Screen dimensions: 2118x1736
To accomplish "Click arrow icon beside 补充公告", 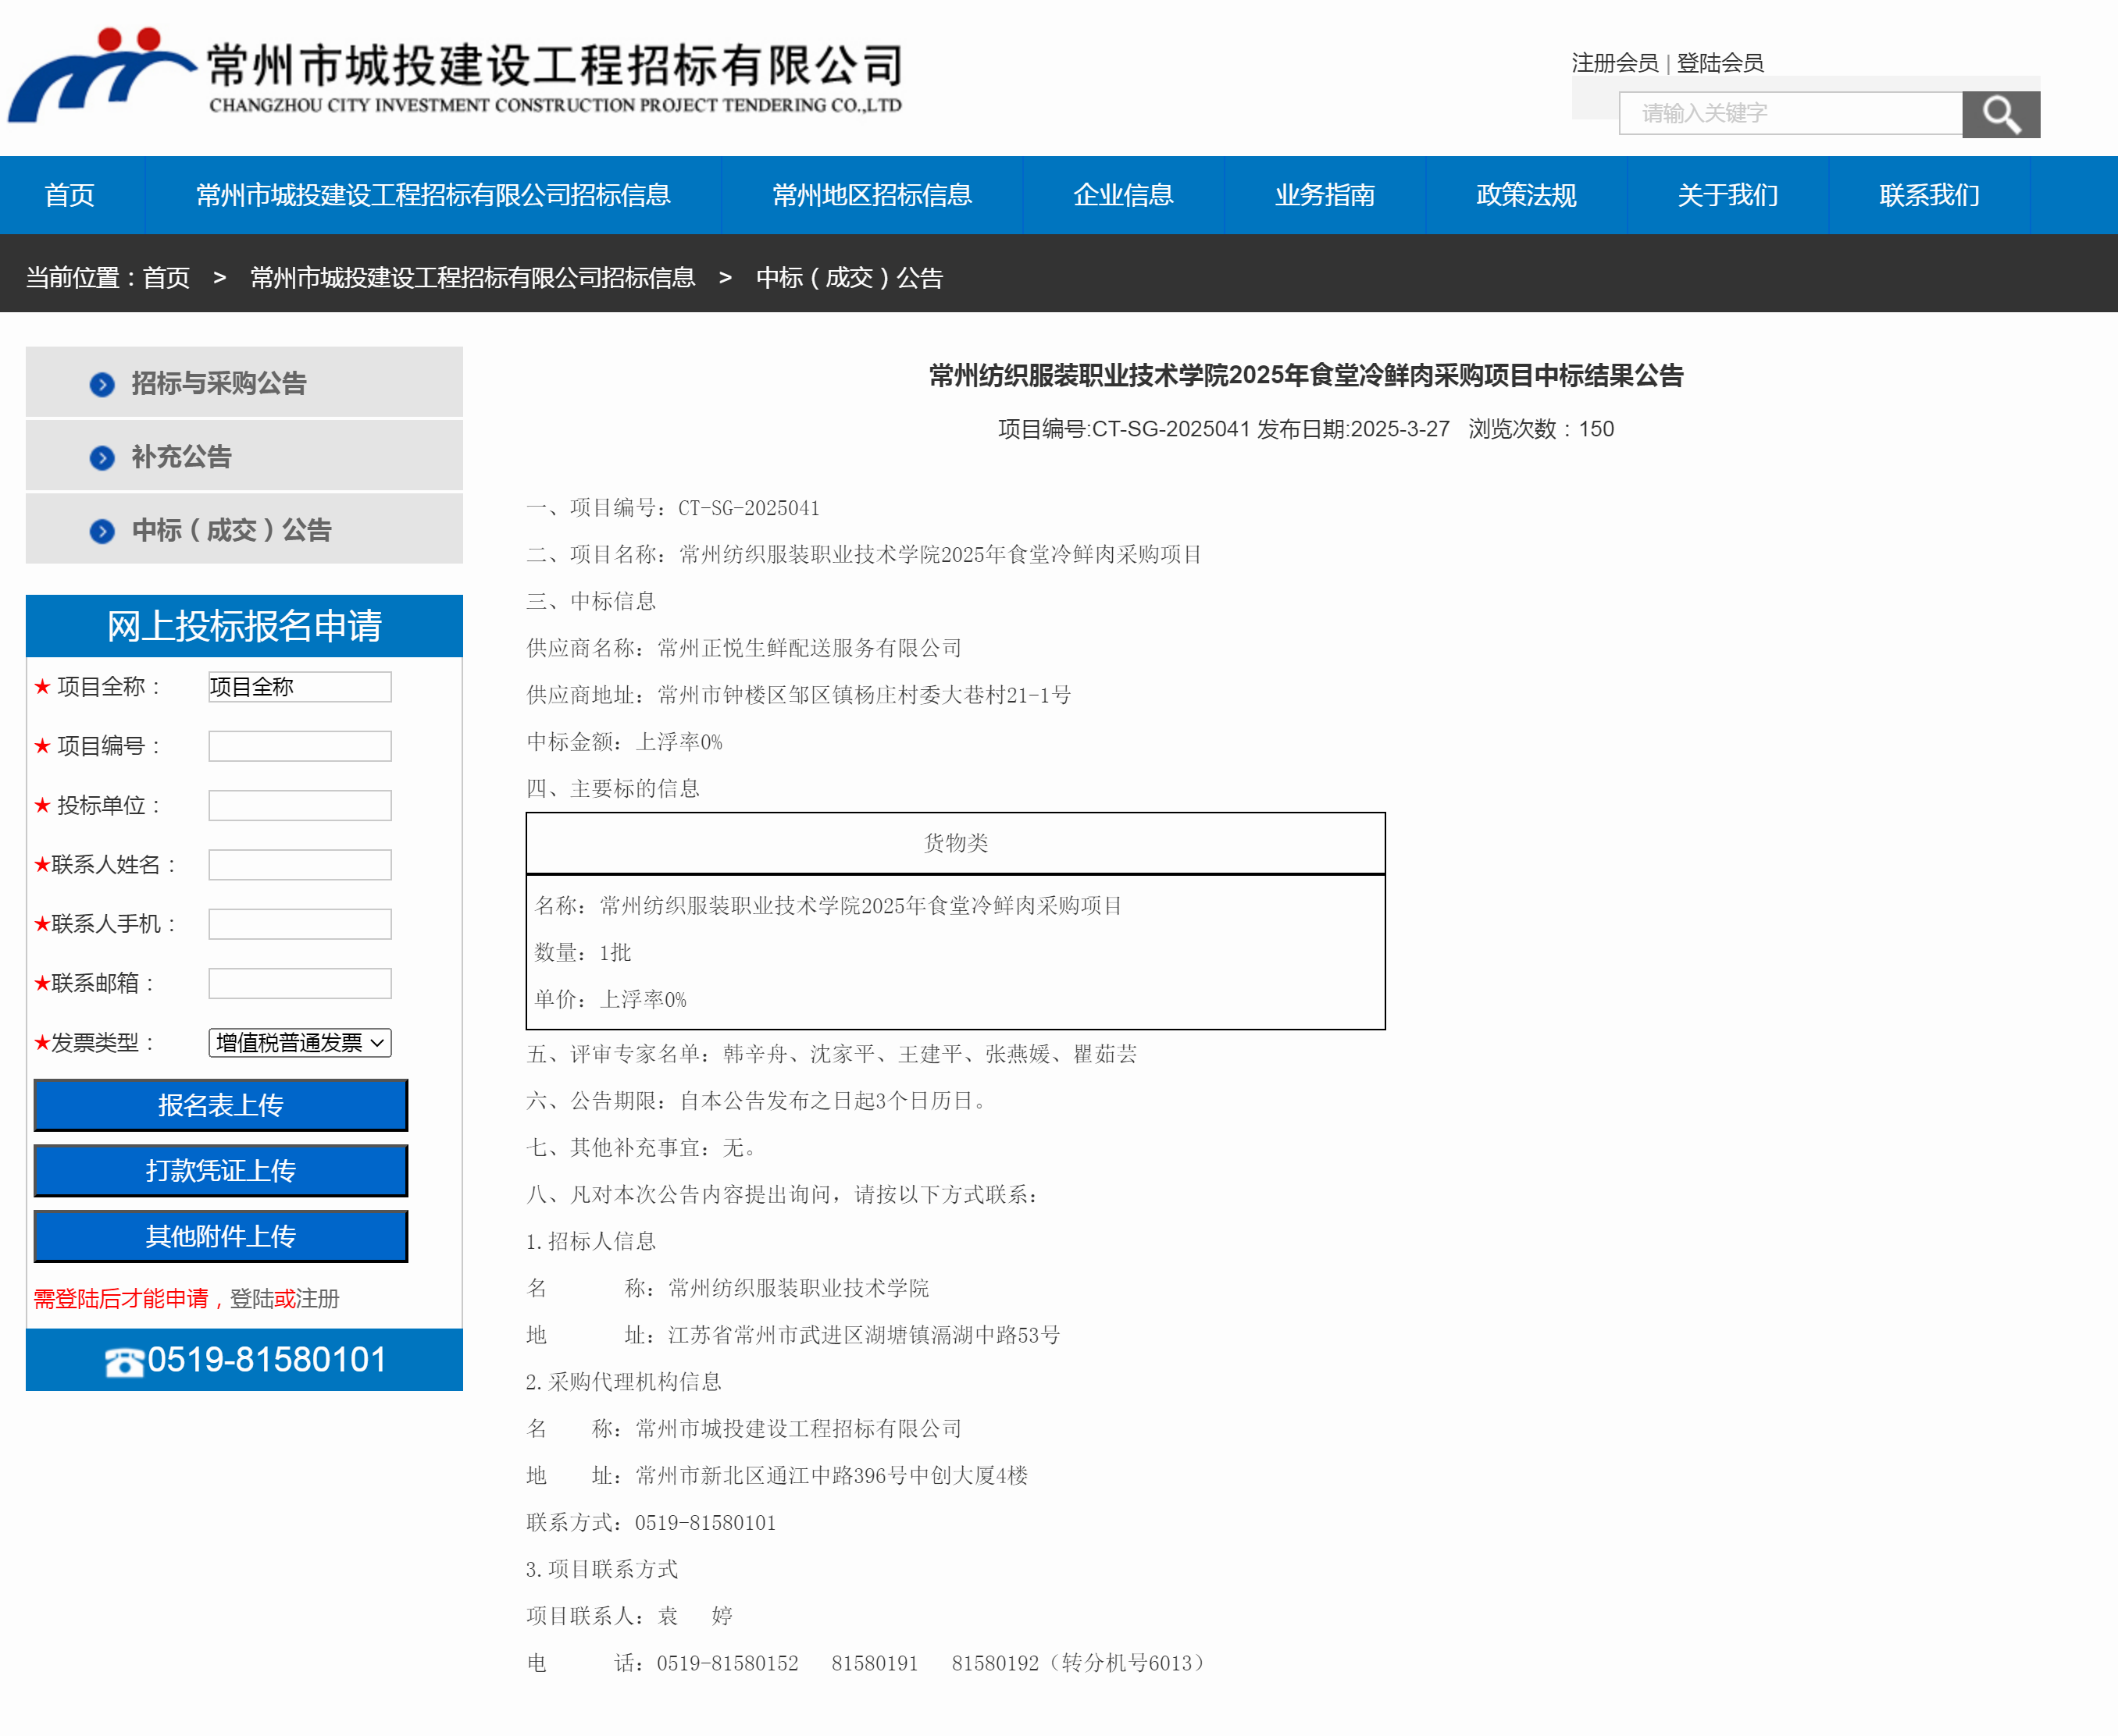I will point(102,458).
